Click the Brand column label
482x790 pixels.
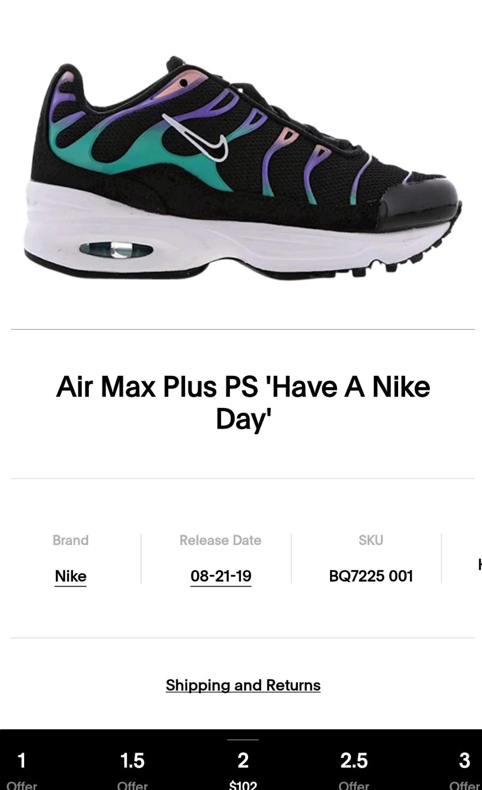[x=71, y=540]
